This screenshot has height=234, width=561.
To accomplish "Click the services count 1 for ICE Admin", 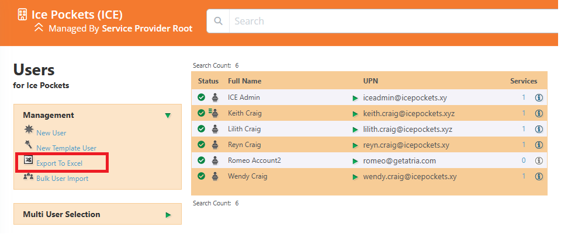I will point(524,97).
